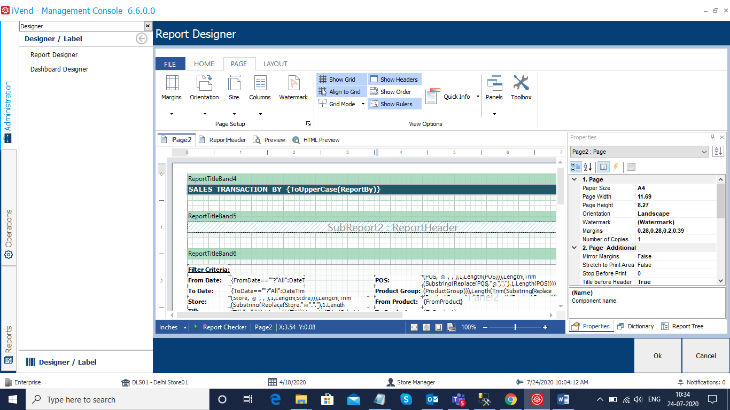Open the FILE ribbon tab

(x=170, y=64)
